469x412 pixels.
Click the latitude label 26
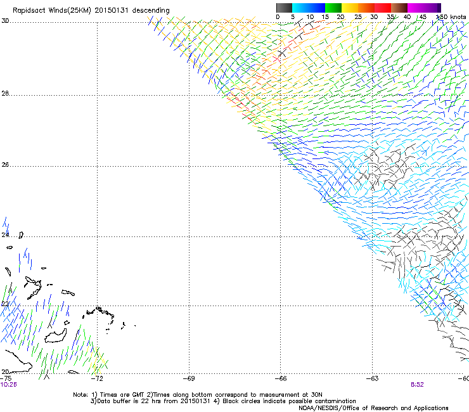point(5,164)
